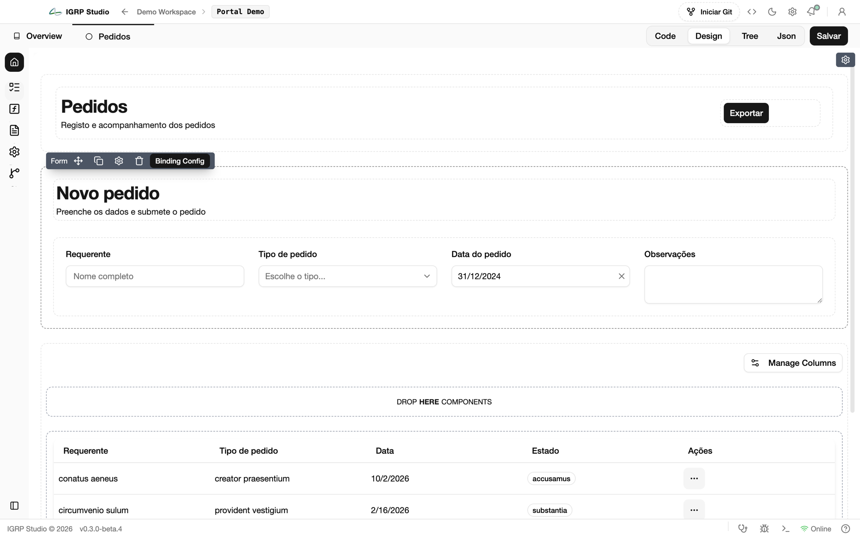The image size is (860, 538).
Task: Duplicate the Form with the copy icon
Action: pyautogui.click(x=98, y=161)
